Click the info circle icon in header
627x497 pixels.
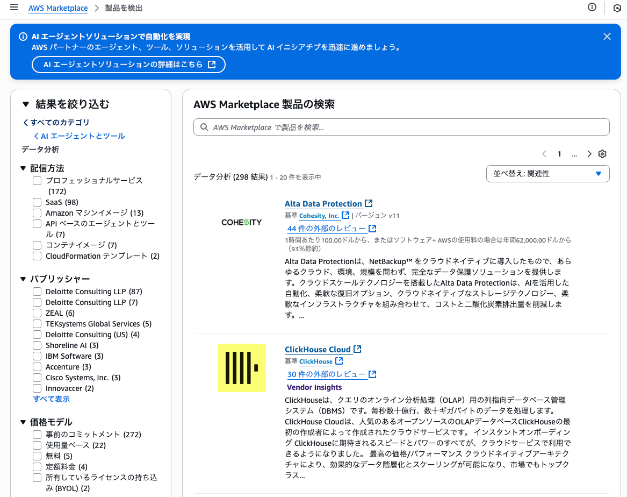pos(592,7)
